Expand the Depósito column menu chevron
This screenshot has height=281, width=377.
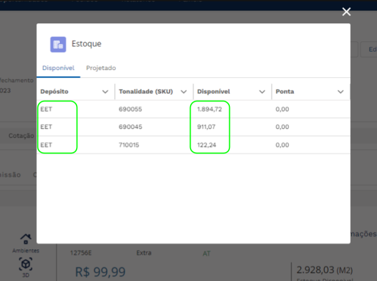pos(105,92)
